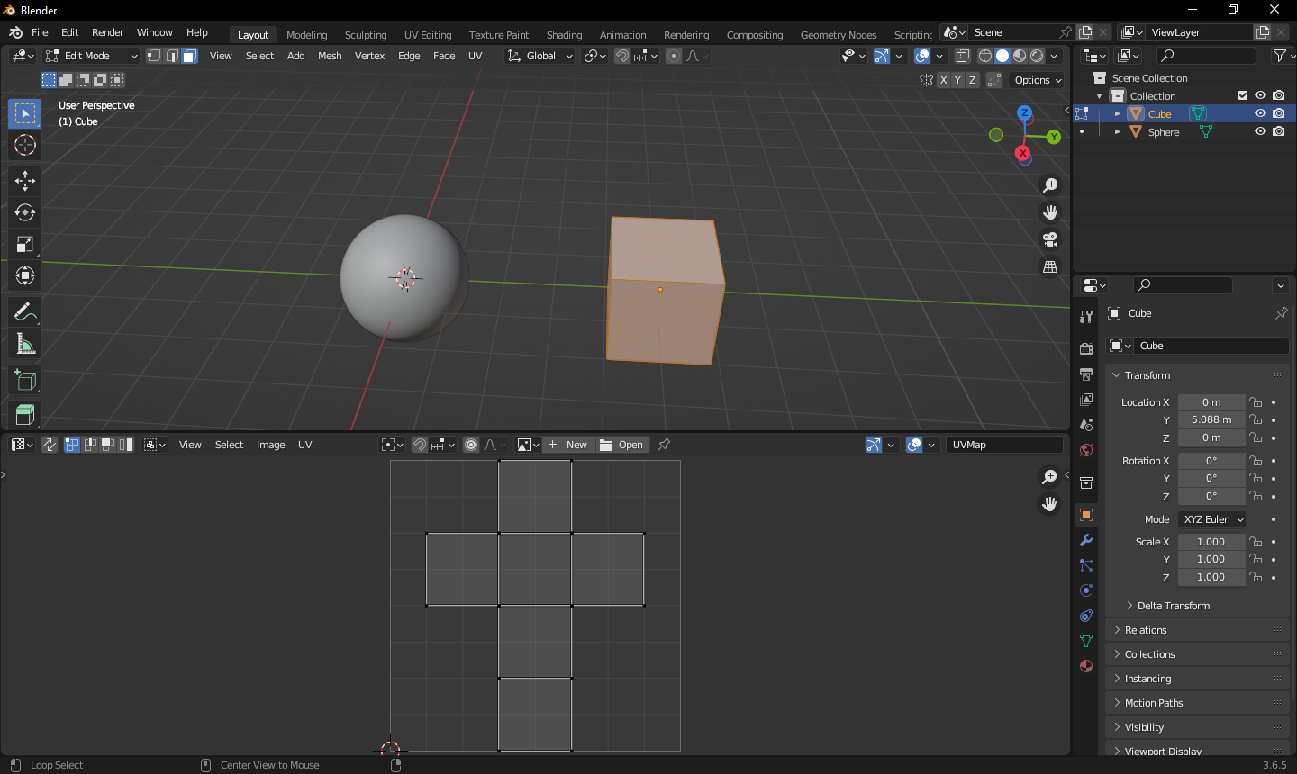Open Material properties tab
Screen dimensions: 1297x774
[x=1086, y=666]
